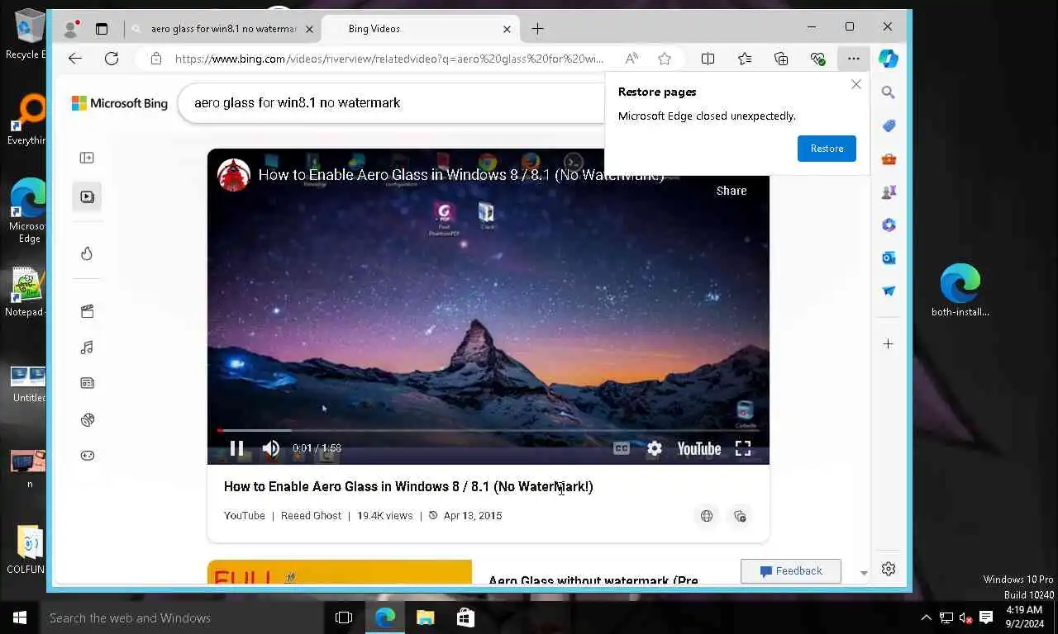Click taskbar Search the web and Windows

click(x=182, y=617)
